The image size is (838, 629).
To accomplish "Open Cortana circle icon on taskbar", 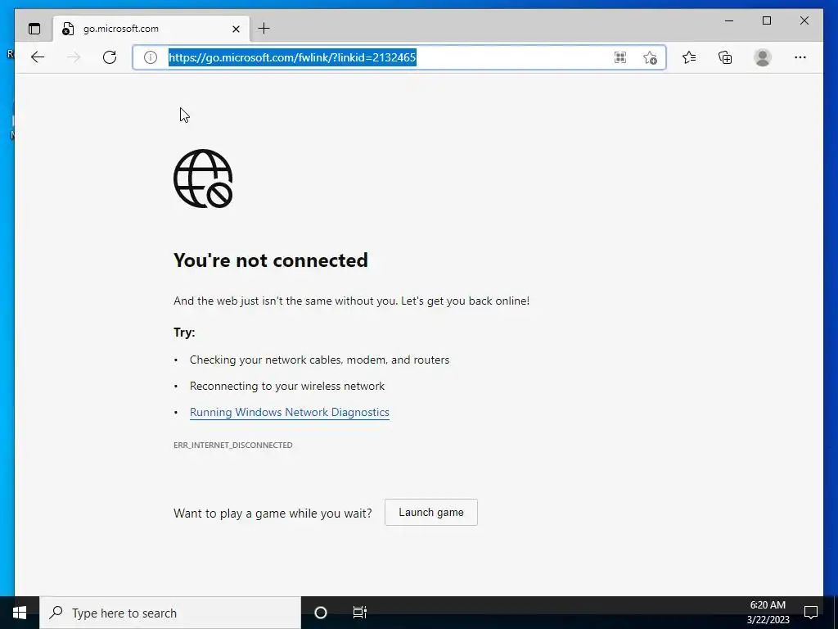I will (321, 613).
